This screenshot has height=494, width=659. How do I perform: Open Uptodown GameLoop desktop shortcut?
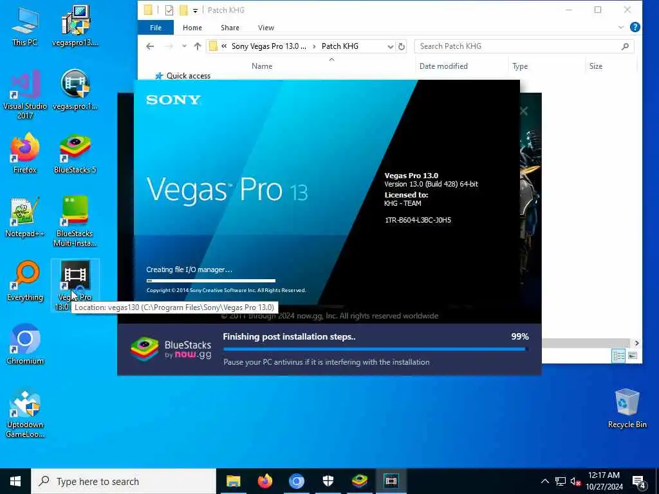pos(25,414)
